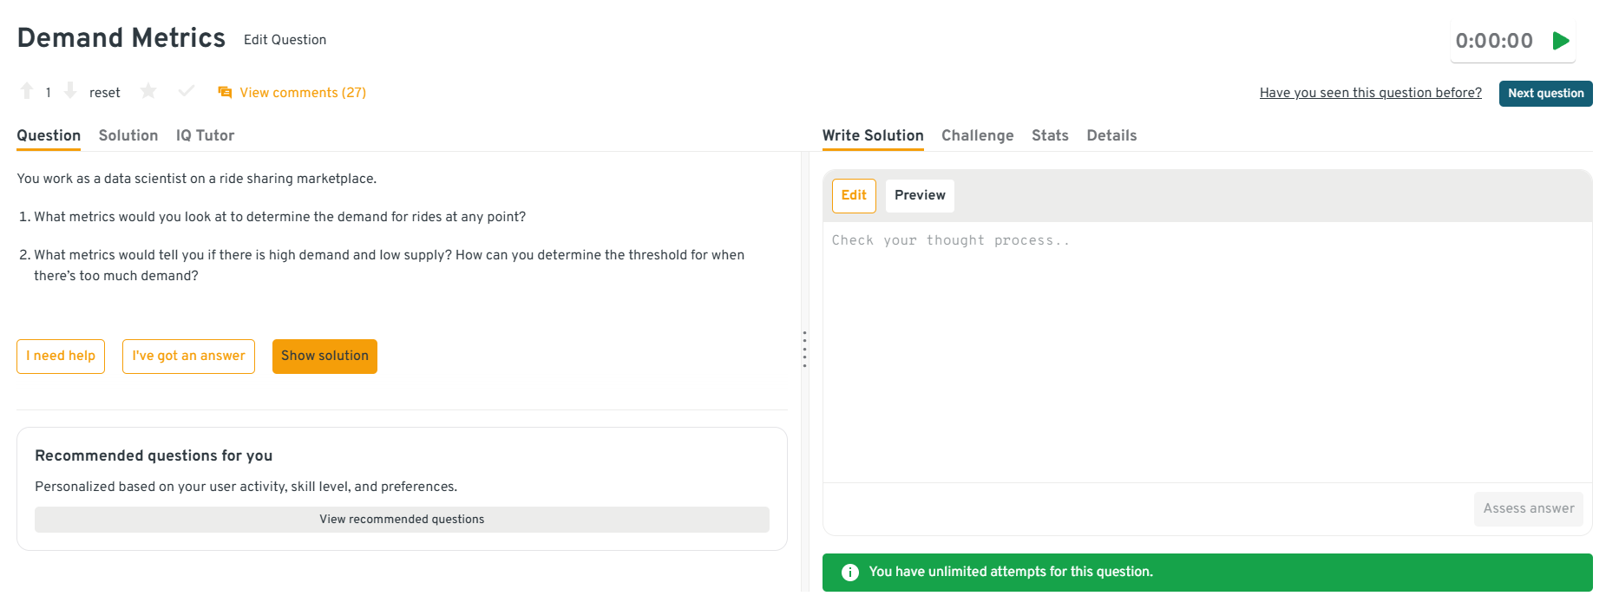Reset the vote count

click(x=104, y=93)
